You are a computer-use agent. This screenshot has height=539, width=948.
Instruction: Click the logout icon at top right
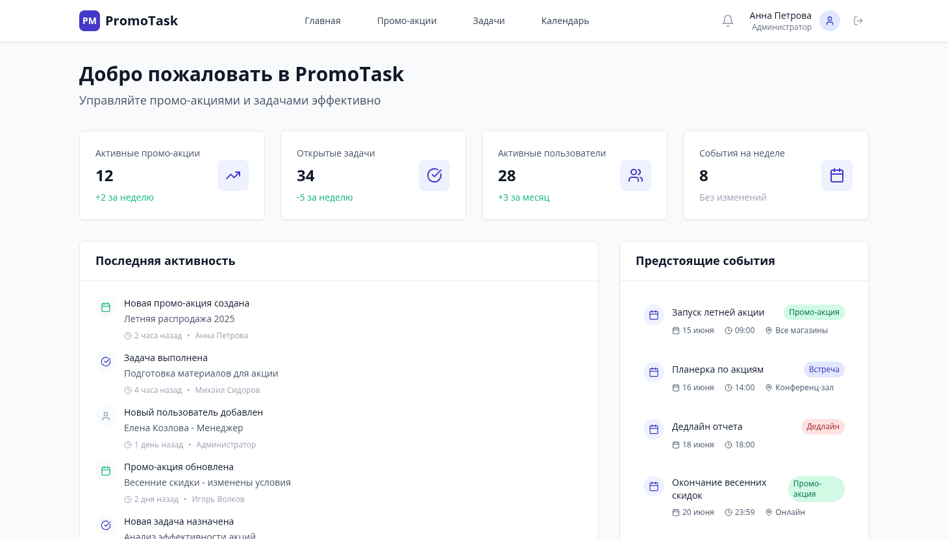[x=858, y=21]
